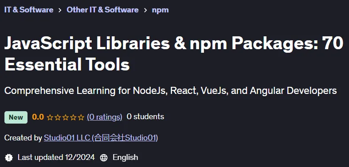
Task: Click chevron after IT & Software breadcrumb
Action: coord(60,10)
